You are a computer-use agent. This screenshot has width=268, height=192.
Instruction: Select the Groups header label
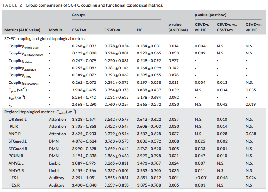[x=78, y=15]
